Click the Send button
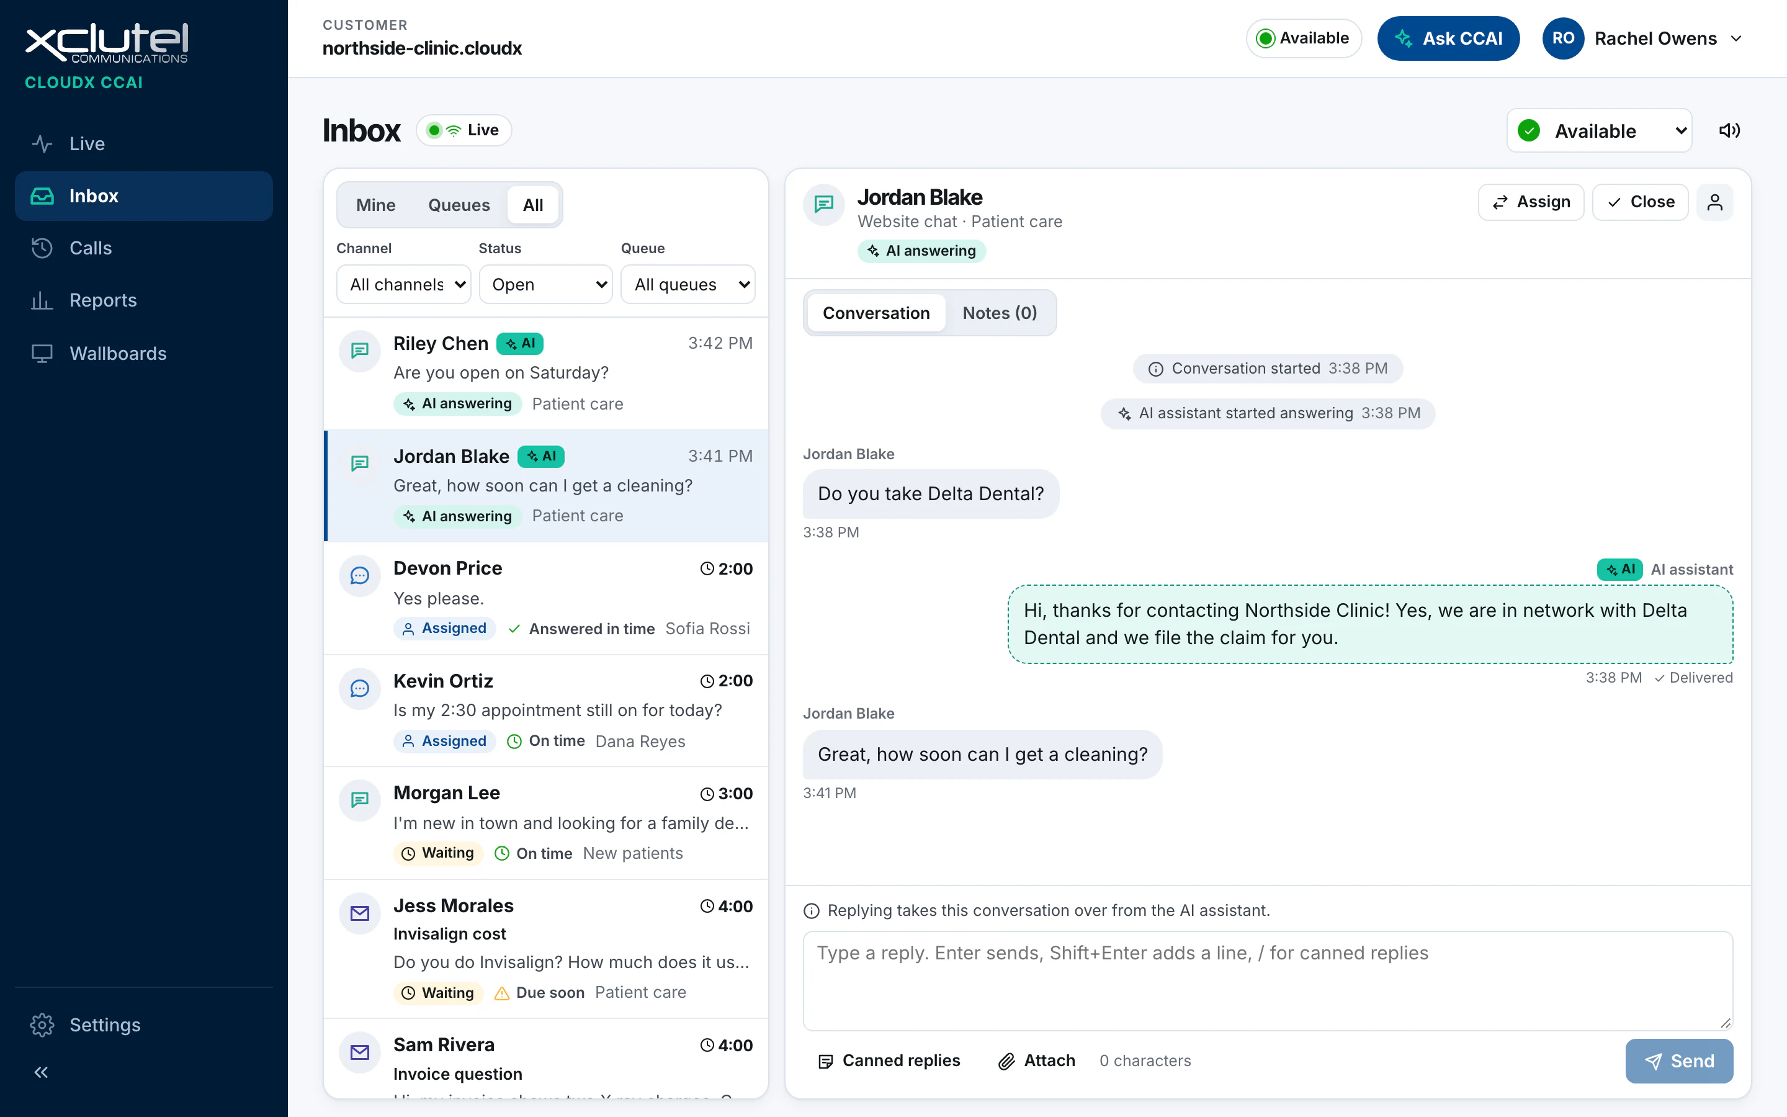 coord(1678,1061)
